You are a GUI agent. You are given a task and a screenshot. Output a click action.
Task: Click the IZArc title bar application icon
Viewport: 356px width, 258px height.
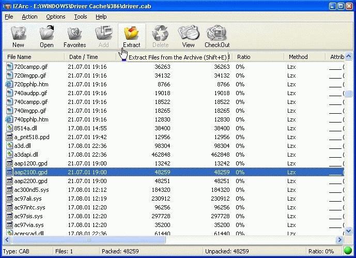7,6
